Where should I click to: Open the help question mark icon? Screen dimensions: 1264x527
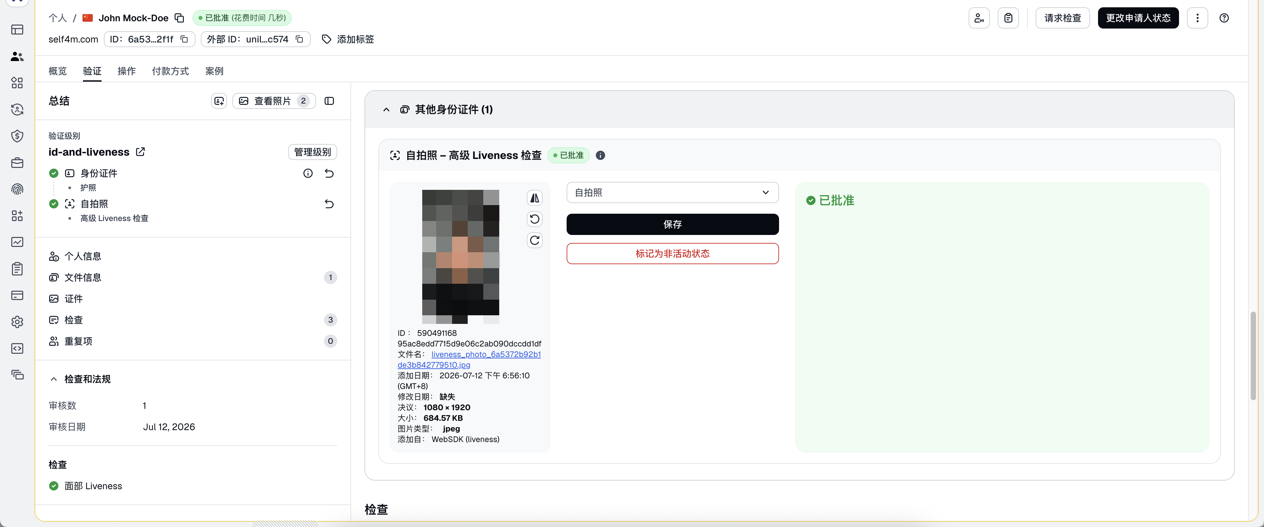[x=1224, y=18]
